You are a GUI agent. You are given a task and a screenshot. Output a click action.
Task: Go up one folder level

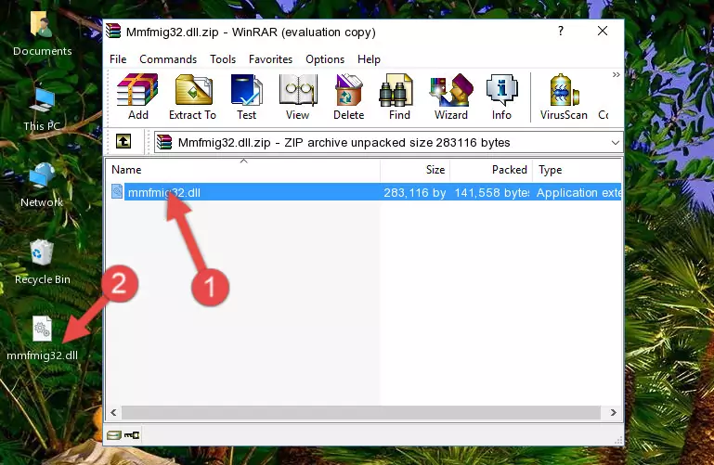123,141
